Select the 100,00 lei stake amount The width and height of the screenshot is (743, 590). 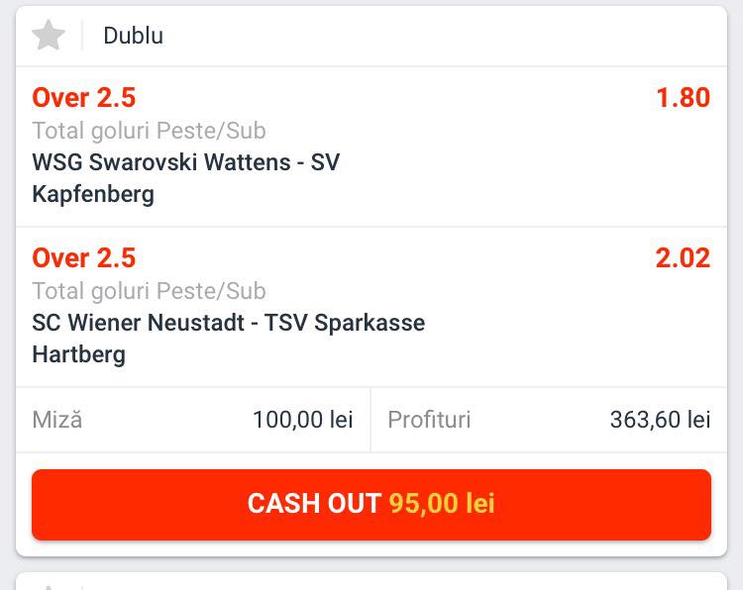(303, 420)
